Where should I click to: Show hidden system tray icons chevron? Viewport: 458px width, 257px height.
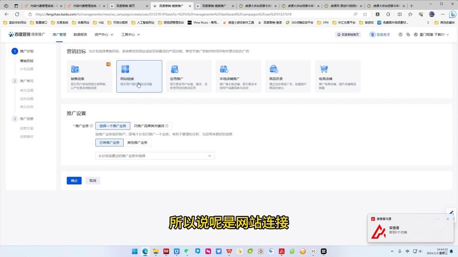coord(392,251)
